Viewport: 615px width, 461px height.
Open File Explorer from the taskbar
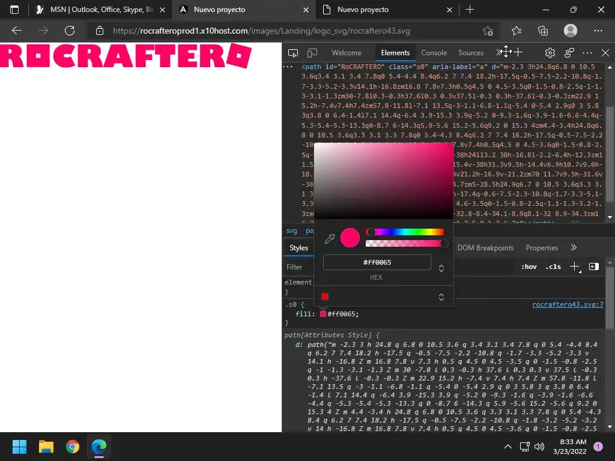click(46, 447)
